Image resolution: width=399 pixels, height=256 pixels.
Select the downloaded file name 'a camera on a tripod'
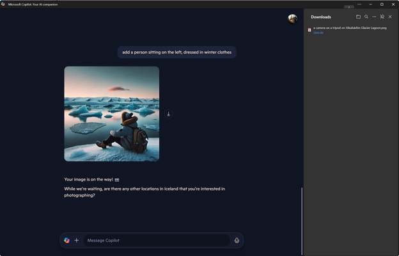click(x=350, y=28)
